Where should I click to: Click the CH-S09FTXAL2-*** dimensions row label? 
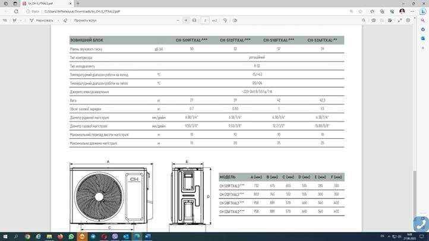coord(232,186)
